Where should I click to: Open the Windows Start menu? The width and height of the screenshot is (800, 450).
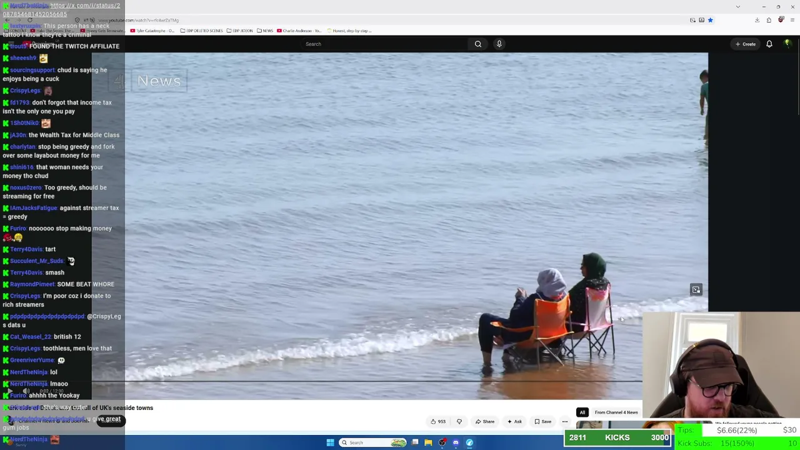click(330, 442)
